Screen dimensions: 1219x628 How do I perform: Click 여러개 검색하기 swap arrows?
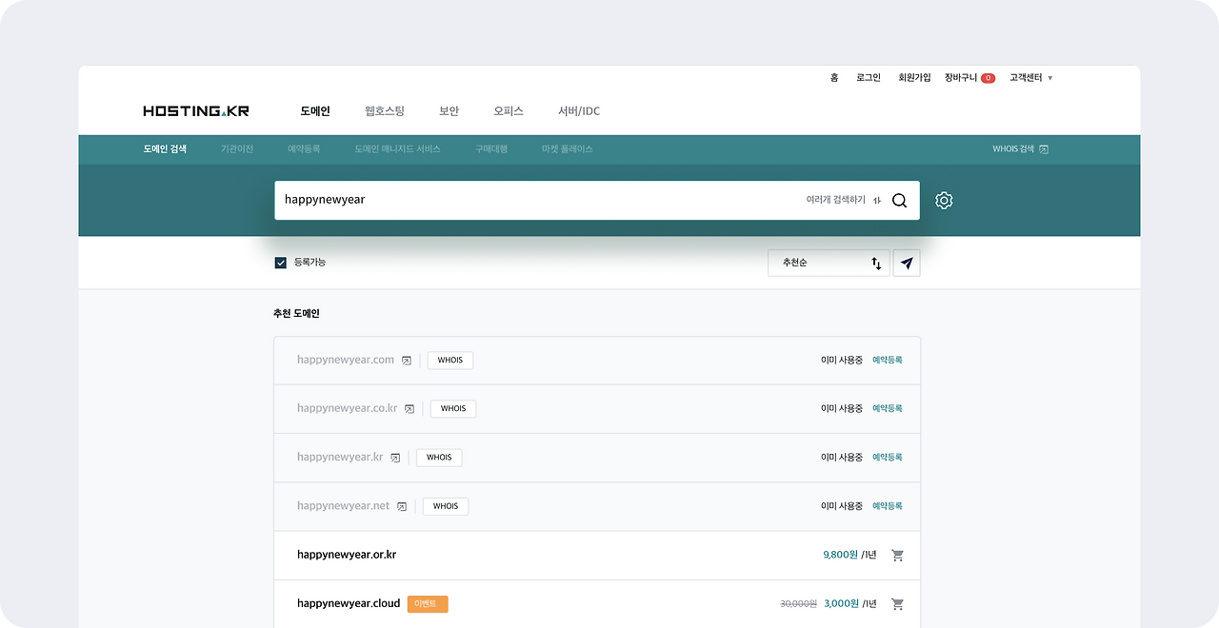[877, 201]
